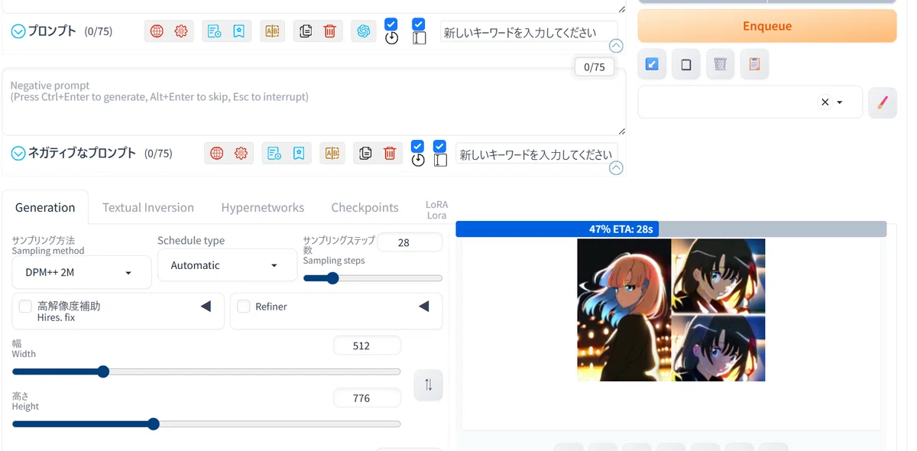Adjust the Width slider
Screen dimensions: 917x451
click(206, 372)
